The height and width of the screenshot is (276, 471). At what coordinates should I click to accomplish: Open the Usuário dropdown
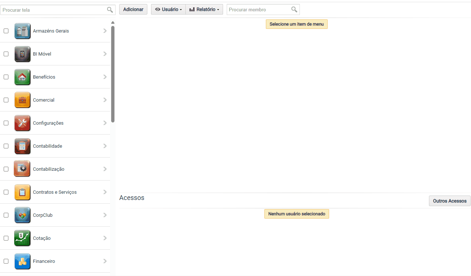(168, 10)
